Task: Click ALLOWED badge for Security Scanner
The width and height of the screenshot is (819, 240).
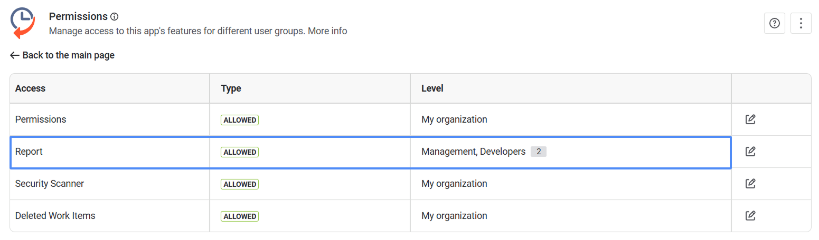Action: pos(240,184)
